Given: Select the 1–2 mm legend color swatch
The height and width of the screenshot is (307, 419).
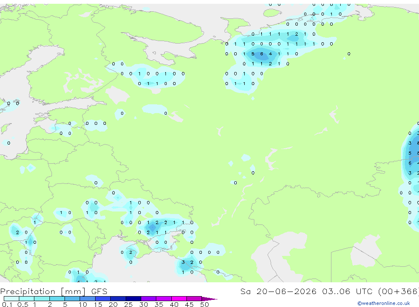Looking at the screenshot, I should point(41,299).
